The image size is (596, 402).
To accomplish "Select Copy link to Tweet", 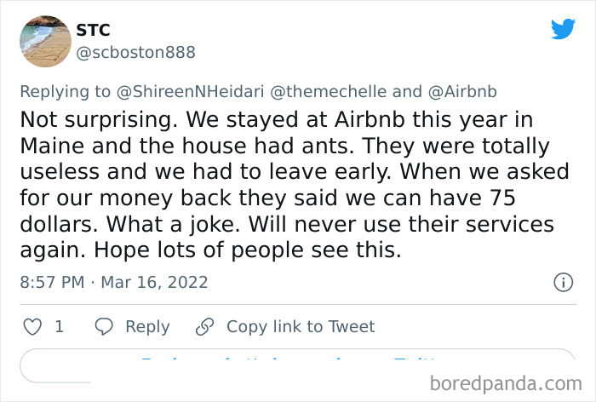I will [301, 326].
